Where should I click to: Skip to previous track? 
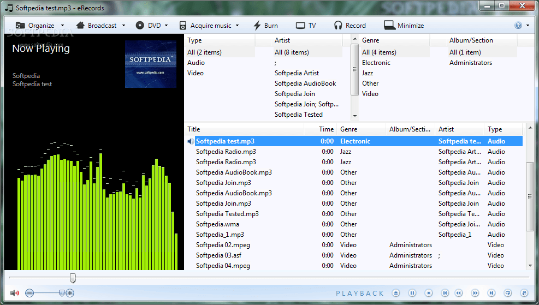point(445,293)
